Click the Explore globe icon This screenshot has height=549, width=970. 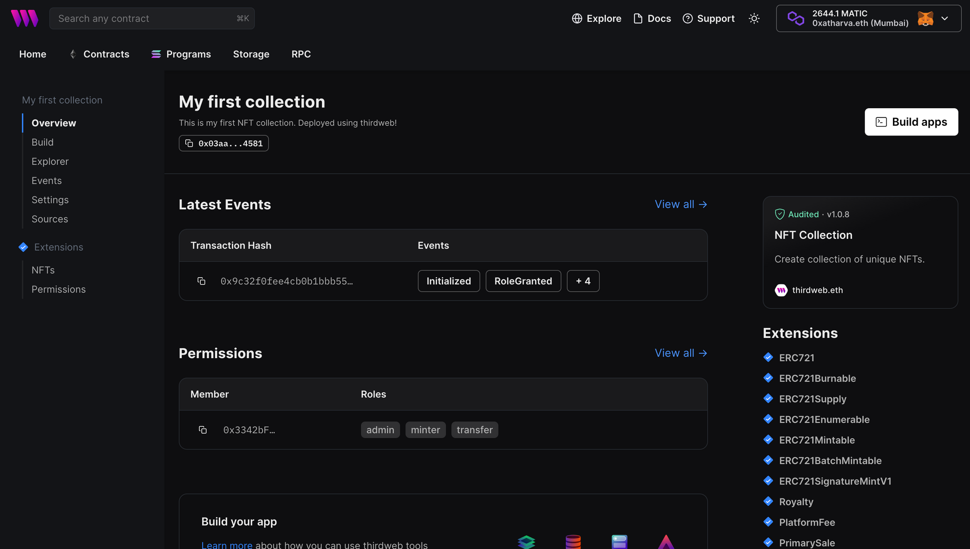coord(577,18)
